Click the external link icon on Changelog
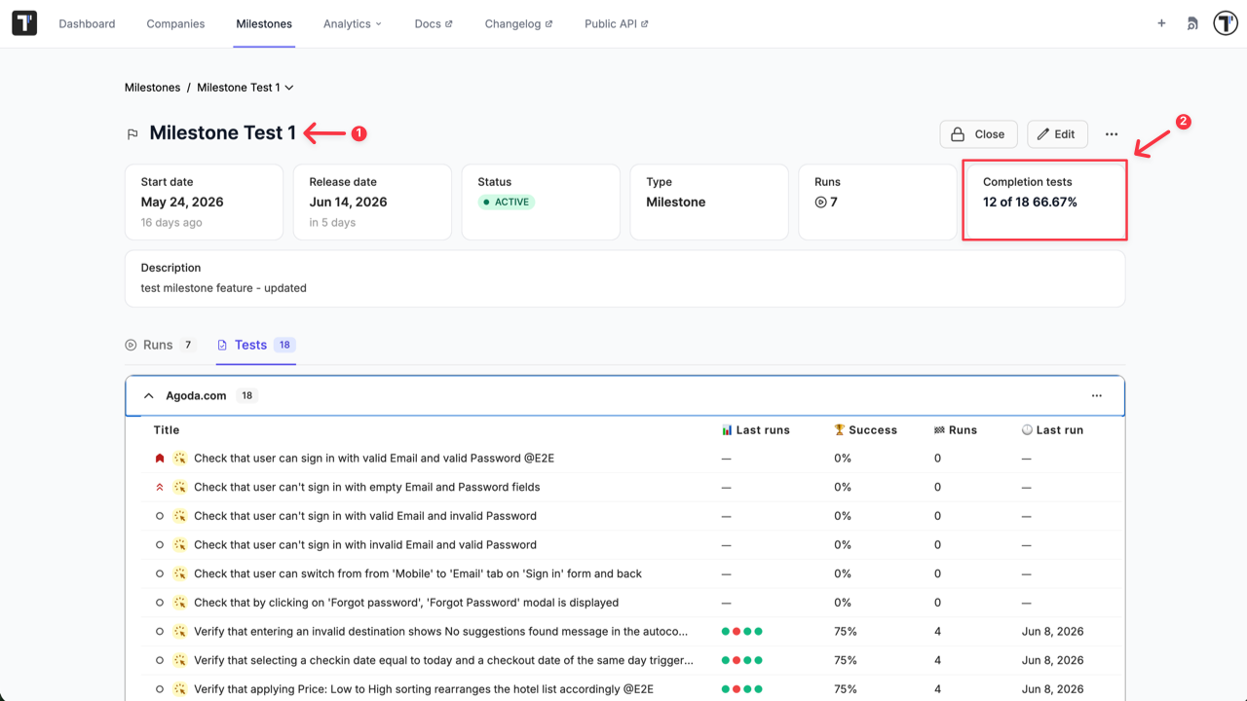The image size is (1247, 701). (549, 24)
